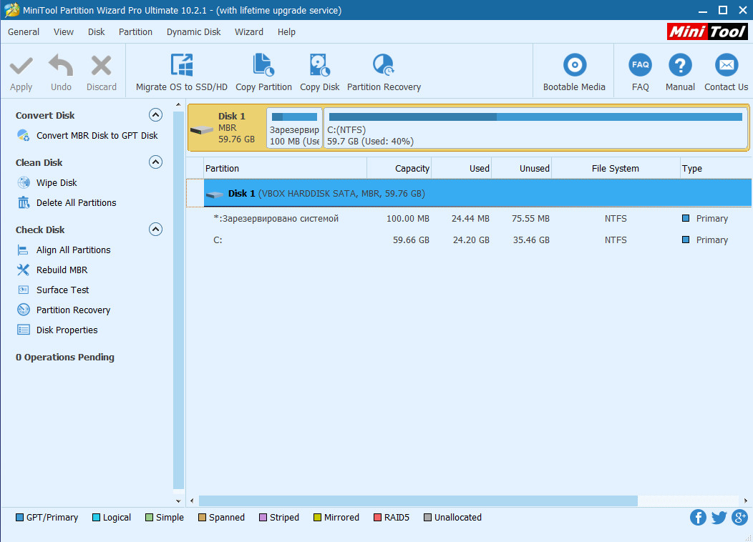Select the Disk 1 MBR block in the disk map
Viewport: 753px width, 542px height.
227,128
